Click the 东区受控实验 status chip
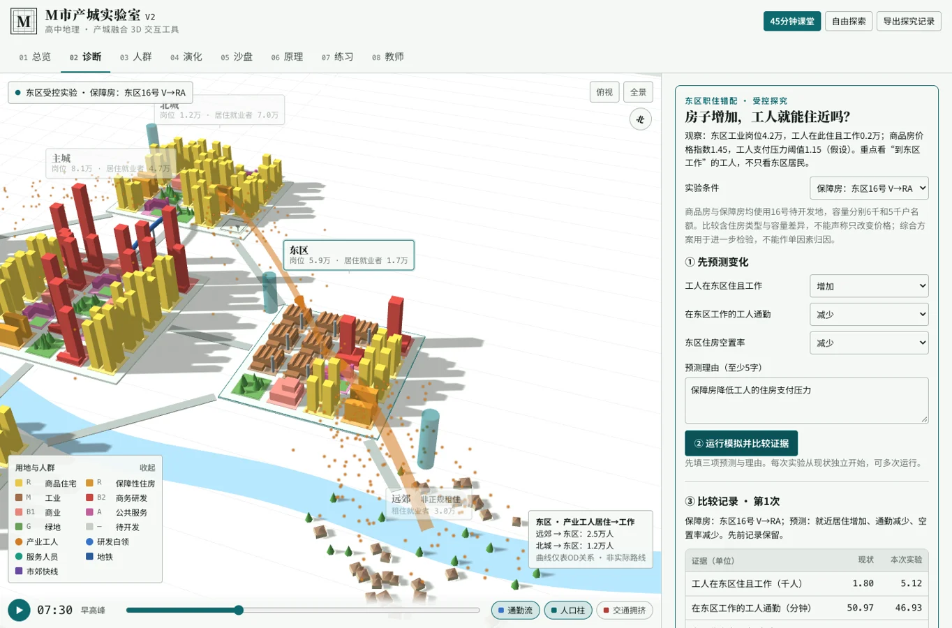 pyautogui.click(x=101, y=93)
